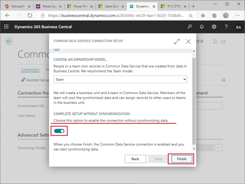Click the Back button in dialog
The width and height of the screenshot is (245, 184).
pos(135,159)
